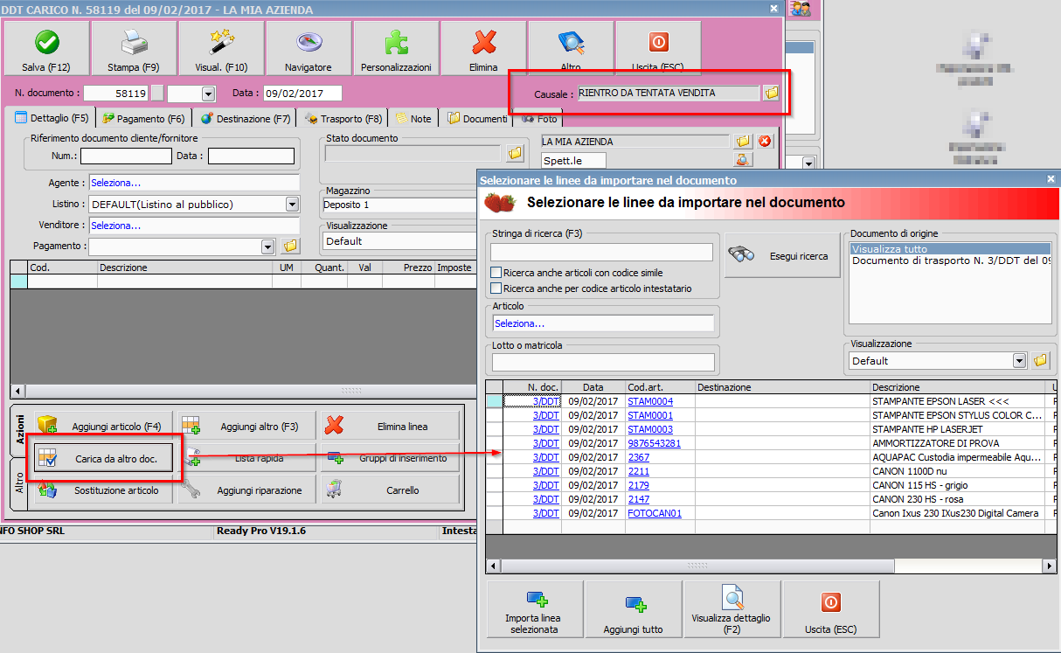Click Seleziona... link for Agente
This screenshot has height=653, width=1061.
[x=115, y=183]
